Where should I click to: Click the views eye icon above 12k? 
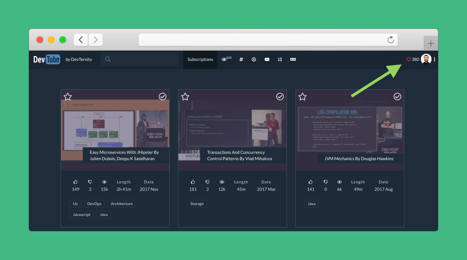point(222,182)
